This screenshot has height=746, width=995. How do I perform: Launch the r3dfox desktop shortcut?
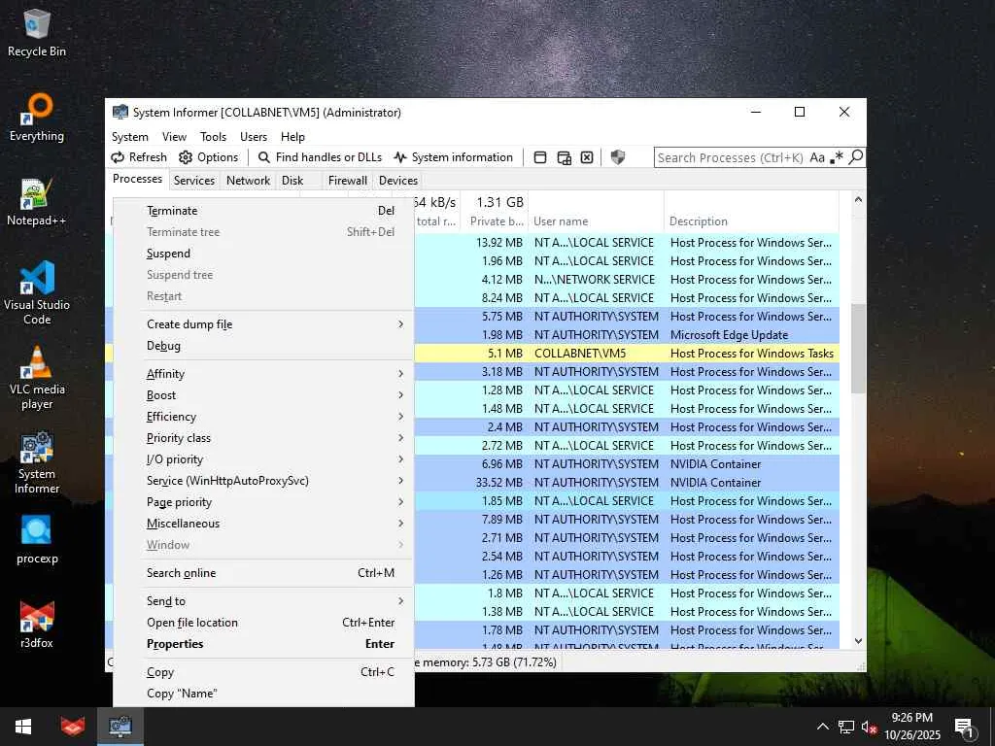pyautogui.click(x=37, y=625)
